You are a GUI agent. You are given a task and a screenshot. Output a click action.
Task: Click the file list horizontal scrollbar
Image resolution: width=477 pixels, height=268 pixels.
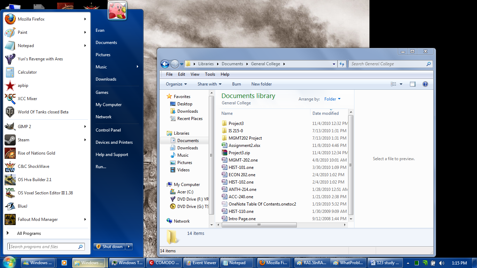pos(259,225)
